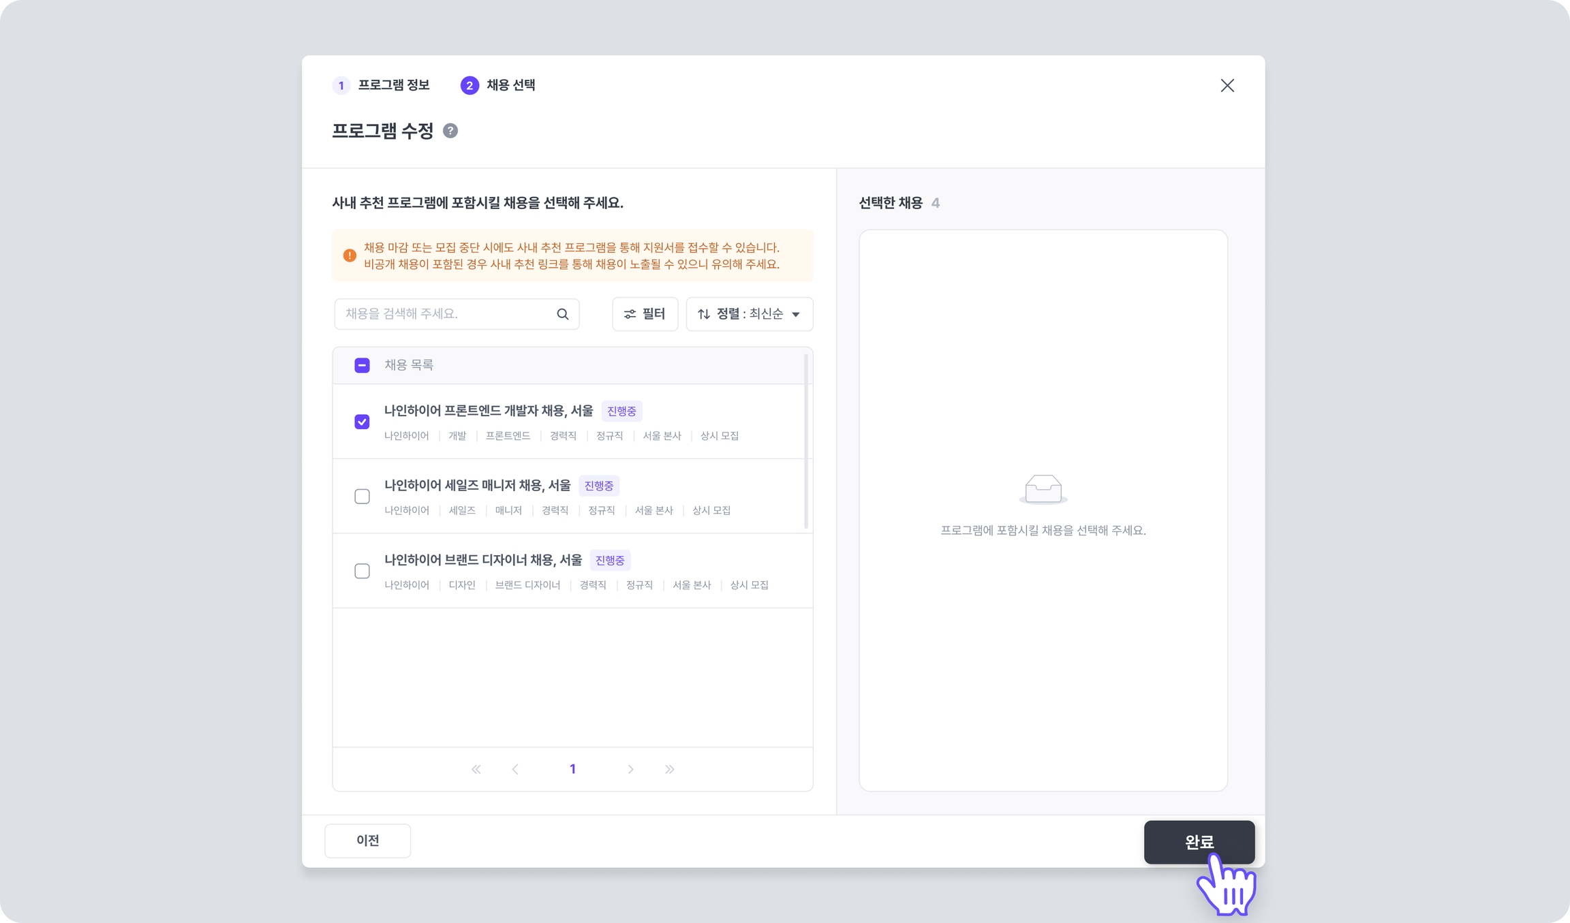Click the help question mark icon
This screenshot has width=1570, height=923.
pyautogui.click(x=450, y=131)
